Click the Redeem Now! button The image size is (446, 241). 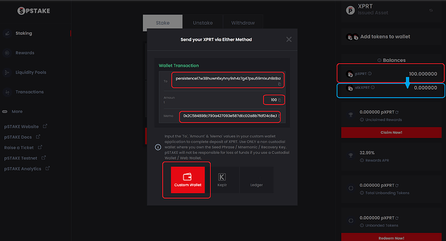[x=392, y=238]
